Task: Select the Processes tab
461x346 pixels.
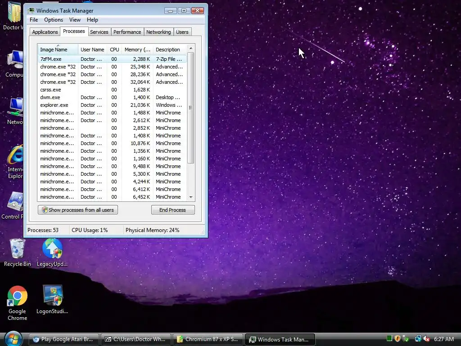Action: click(x=74, y=31)
